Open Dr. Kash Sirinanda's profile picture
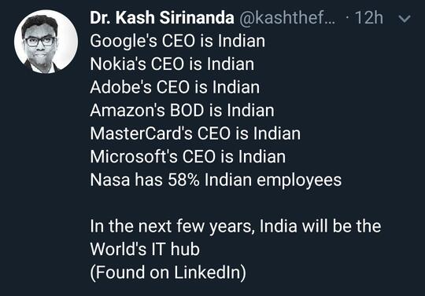Image resolution: width=425 pixels, height=296 pixels. [x=46, y=42]
